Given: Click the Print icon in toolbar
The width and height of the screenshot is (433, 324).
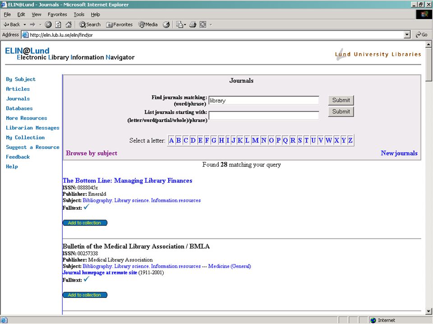Looking at the screenshot, I should coord(193,24).
